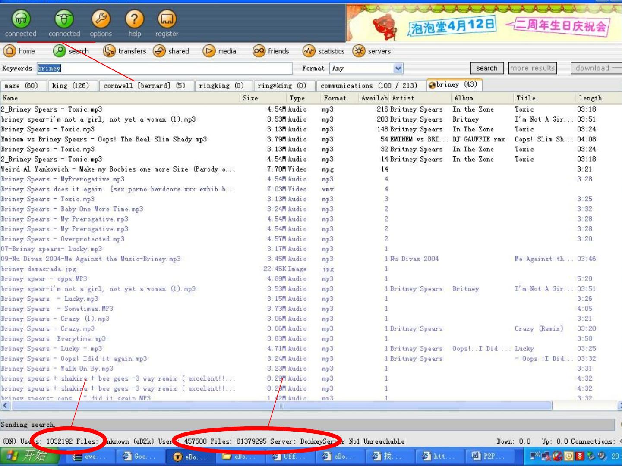Screen dimensions: 622x466
Task: Switch to the ringking (0) tab
Action: point(223,85)
